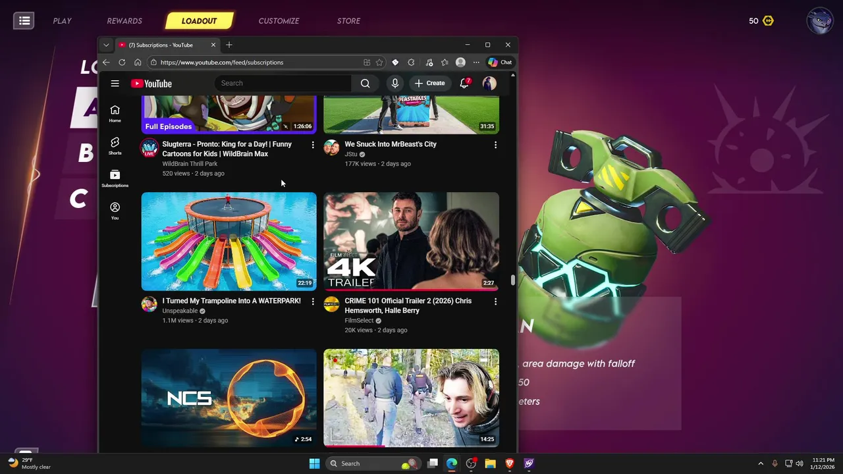Click the browser address bar URL
Viewport: 843px width, 474px height.
pyautogui.click(x=222, y=63)
